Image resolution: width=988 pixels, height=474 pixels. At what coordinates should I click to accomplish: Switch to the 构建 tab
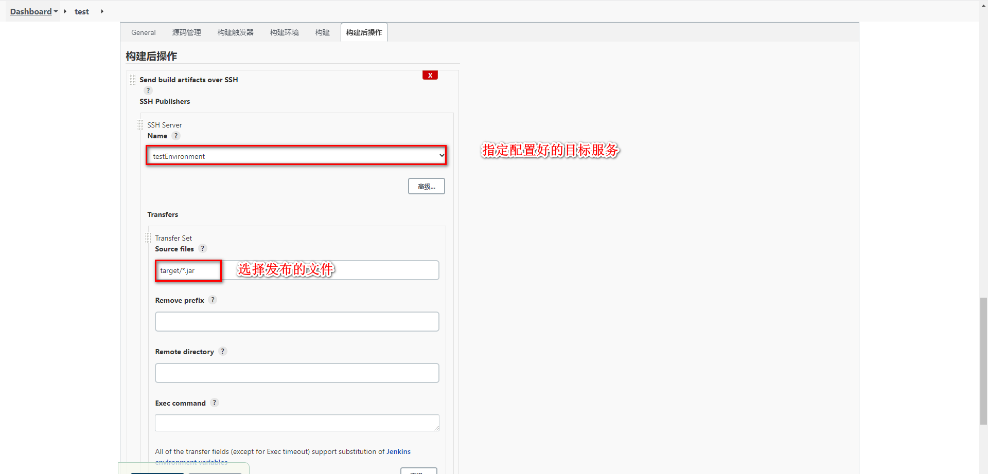[x=323, y=32]
